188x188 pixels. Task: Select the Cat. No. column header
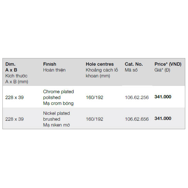[134, 64]
